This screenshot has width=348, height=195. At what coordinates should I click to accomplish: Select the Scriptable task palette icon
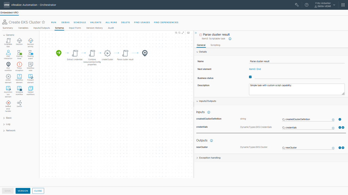8,41
